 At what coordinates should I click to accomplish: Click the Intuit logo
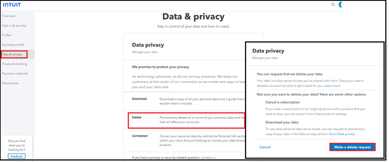click(x=12, y=5)
